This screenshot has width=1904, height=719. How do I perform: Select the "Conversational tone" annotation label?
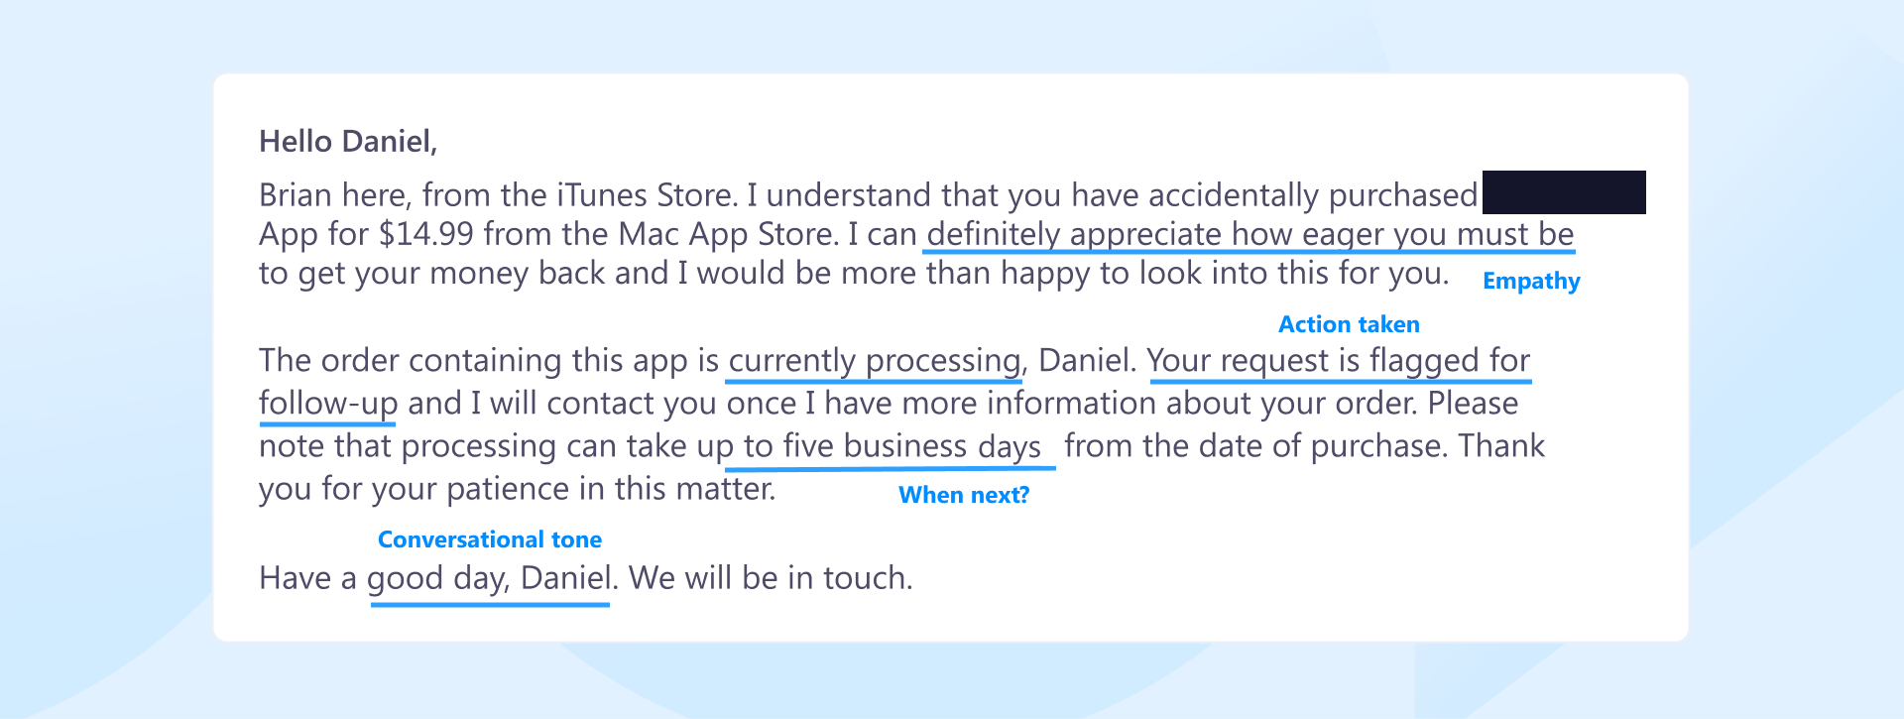[489, 539]
